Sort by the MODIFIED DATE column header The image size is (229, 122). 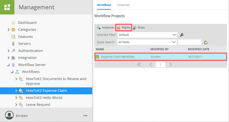point(199,49)
